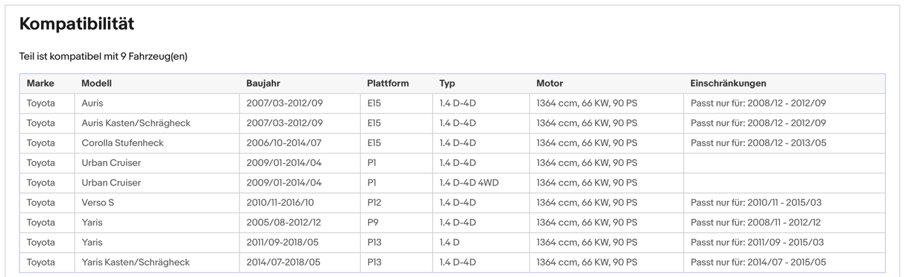
Task: Select restriction 'Passt nur für: 2014/07 - 2015/05'
Action: coord(758,262)
